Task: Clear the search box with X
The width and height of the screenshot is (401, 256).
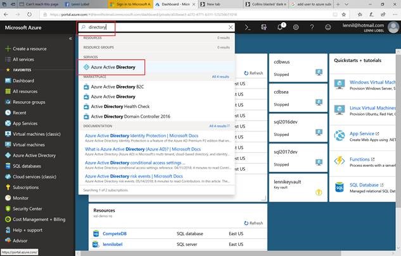Action: coord(231,27)
